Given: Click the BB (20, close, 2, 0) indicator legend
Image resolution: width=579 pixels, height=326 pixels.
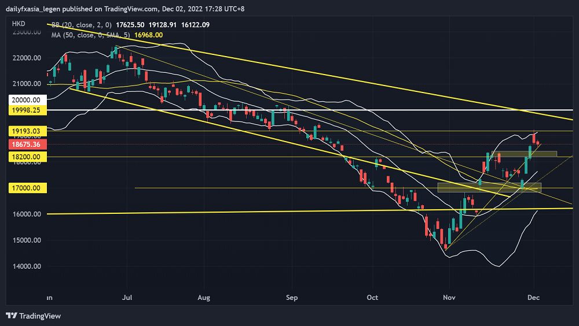Looking at the screenshot, I should [81, 25].
